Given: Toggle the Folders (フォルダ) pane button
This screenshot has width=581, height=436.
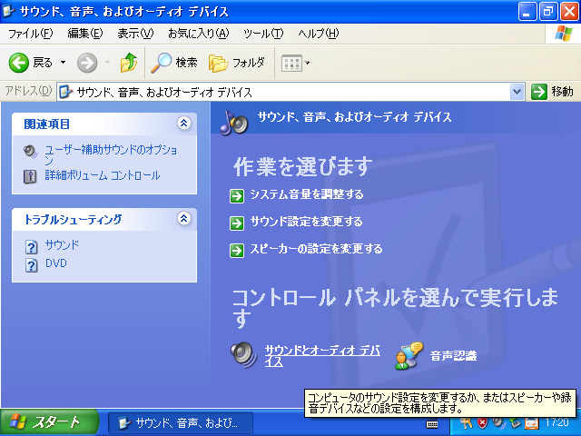Looking at the screenshot, I should point(237,63).
